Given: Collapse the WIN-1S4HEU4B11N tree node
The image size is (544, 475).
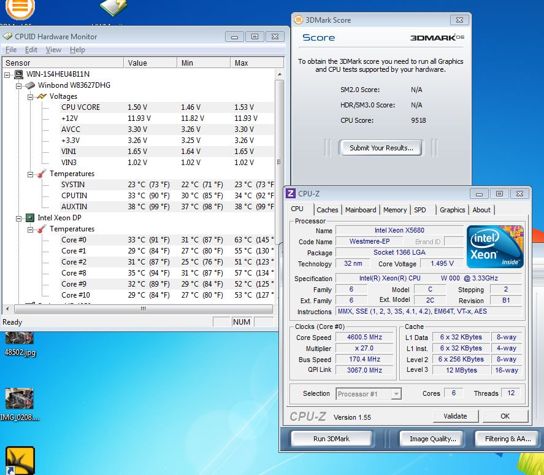Looking at the screenshot, I should pos(8,74).
